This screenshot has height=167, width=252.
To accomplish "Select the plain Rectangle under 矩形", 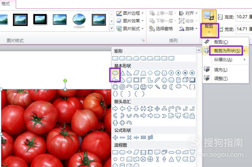I will pos(115,58).
